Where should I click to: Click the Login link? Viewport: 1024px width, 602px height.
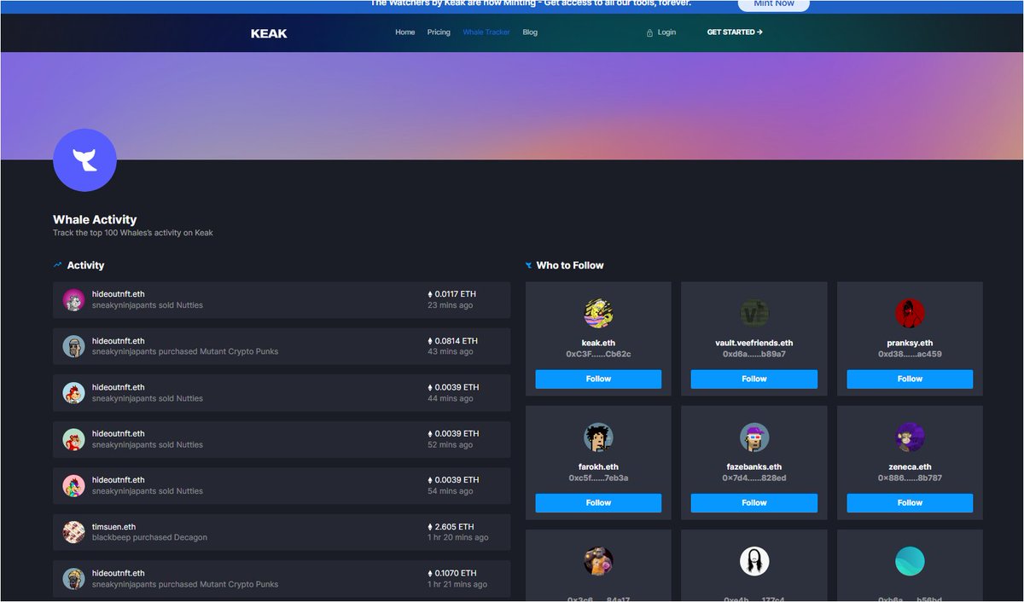tap(666, 32)
